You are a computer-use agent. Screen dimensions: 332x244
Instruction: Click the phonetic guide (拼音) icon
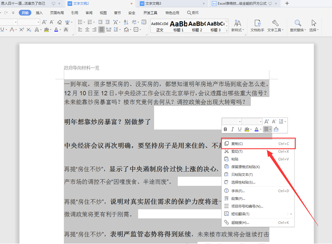pos(67,22)
